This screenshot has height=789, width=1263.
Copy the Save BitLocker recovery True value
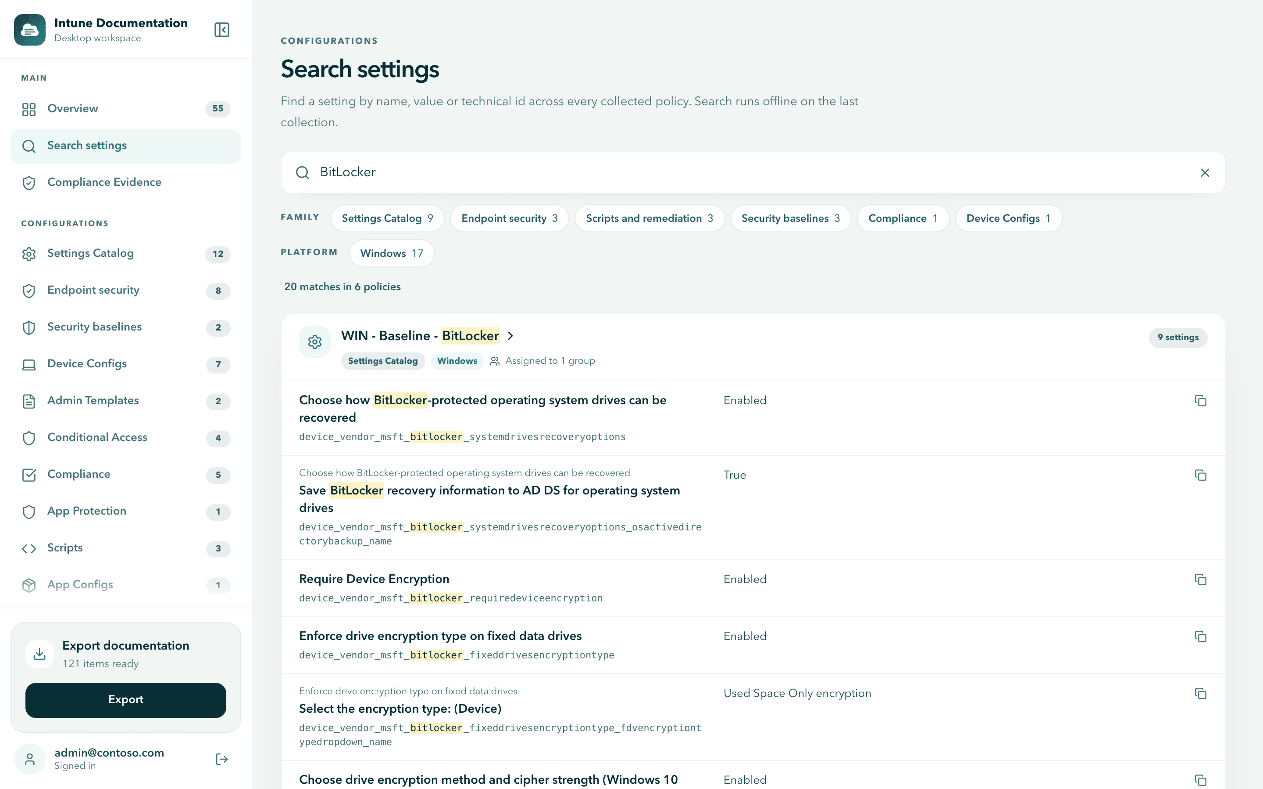click(x=1200, y=476)
